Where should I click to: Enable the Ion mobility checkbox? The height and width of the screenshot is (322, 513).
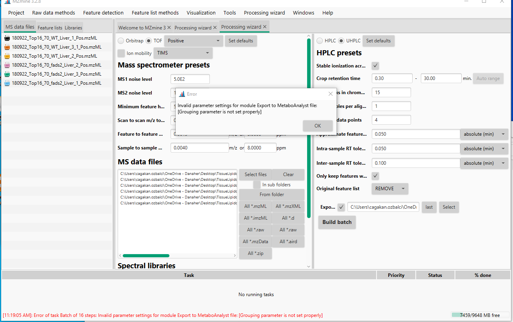[x=121, y=53]
